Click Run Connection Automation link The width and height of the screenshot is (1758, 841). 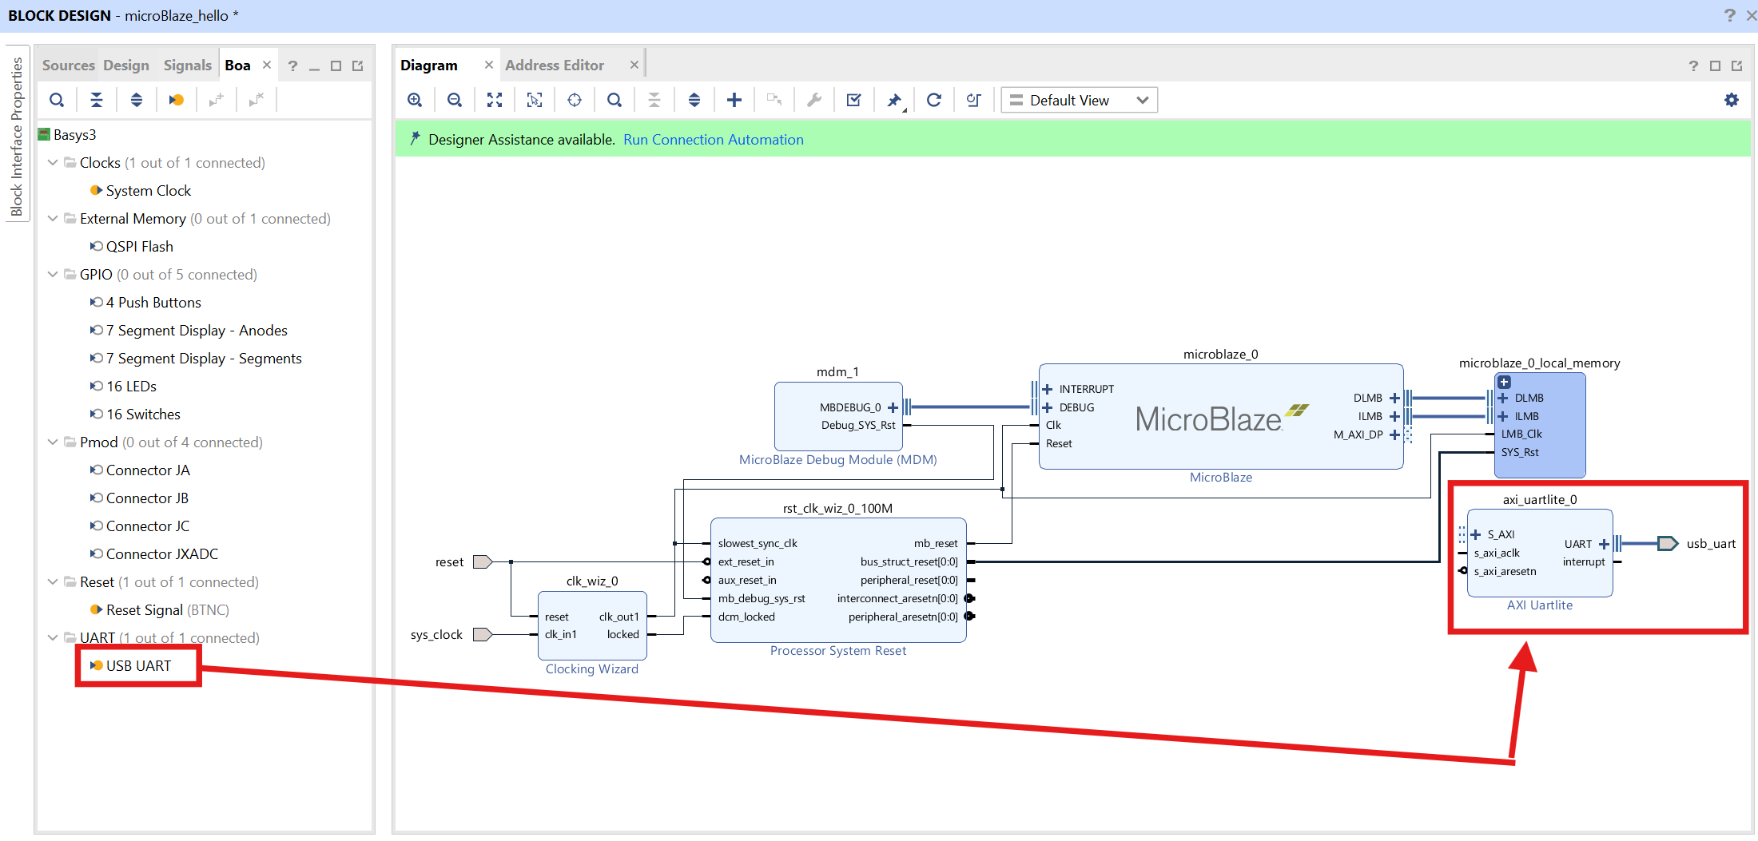(713, 140)
